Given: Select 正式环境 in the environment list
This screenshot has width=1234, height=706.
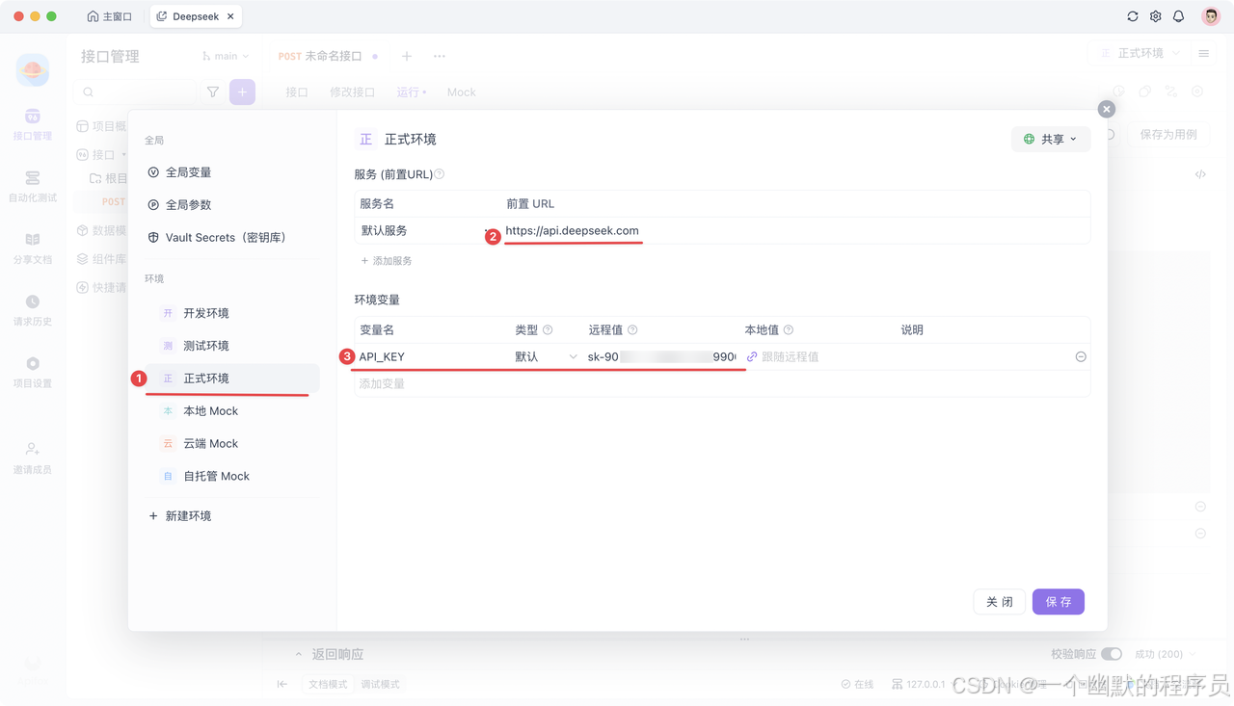Looking at the screenshot, I should (231, 379).
